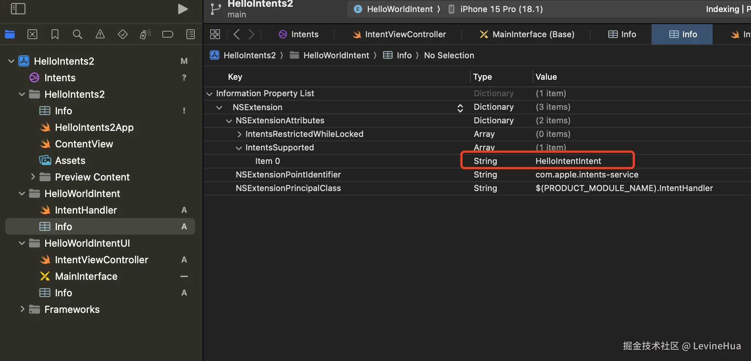Open the Issue navigator warning icon

tap(100, 34)
